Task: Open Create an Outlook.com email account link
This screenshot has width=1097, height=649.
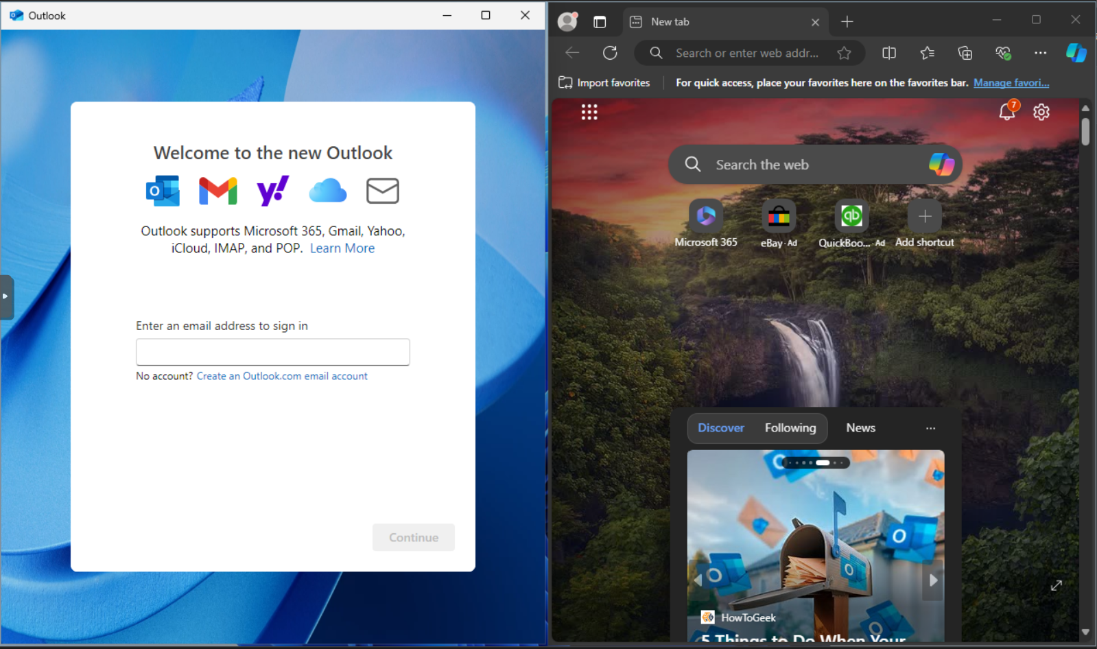Action: point(282,376)
